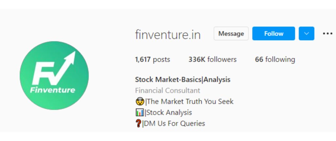The image size is (336, 141).
Task: Click the Stock Market-Basics|Analysis bio title
Action: point(182,79)
